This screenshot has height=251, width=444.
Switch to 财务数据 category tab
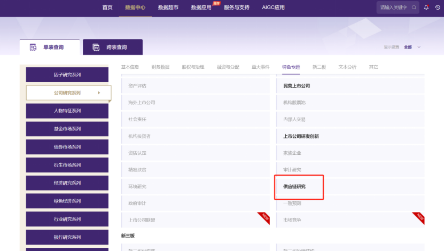(x=160, y=67)
